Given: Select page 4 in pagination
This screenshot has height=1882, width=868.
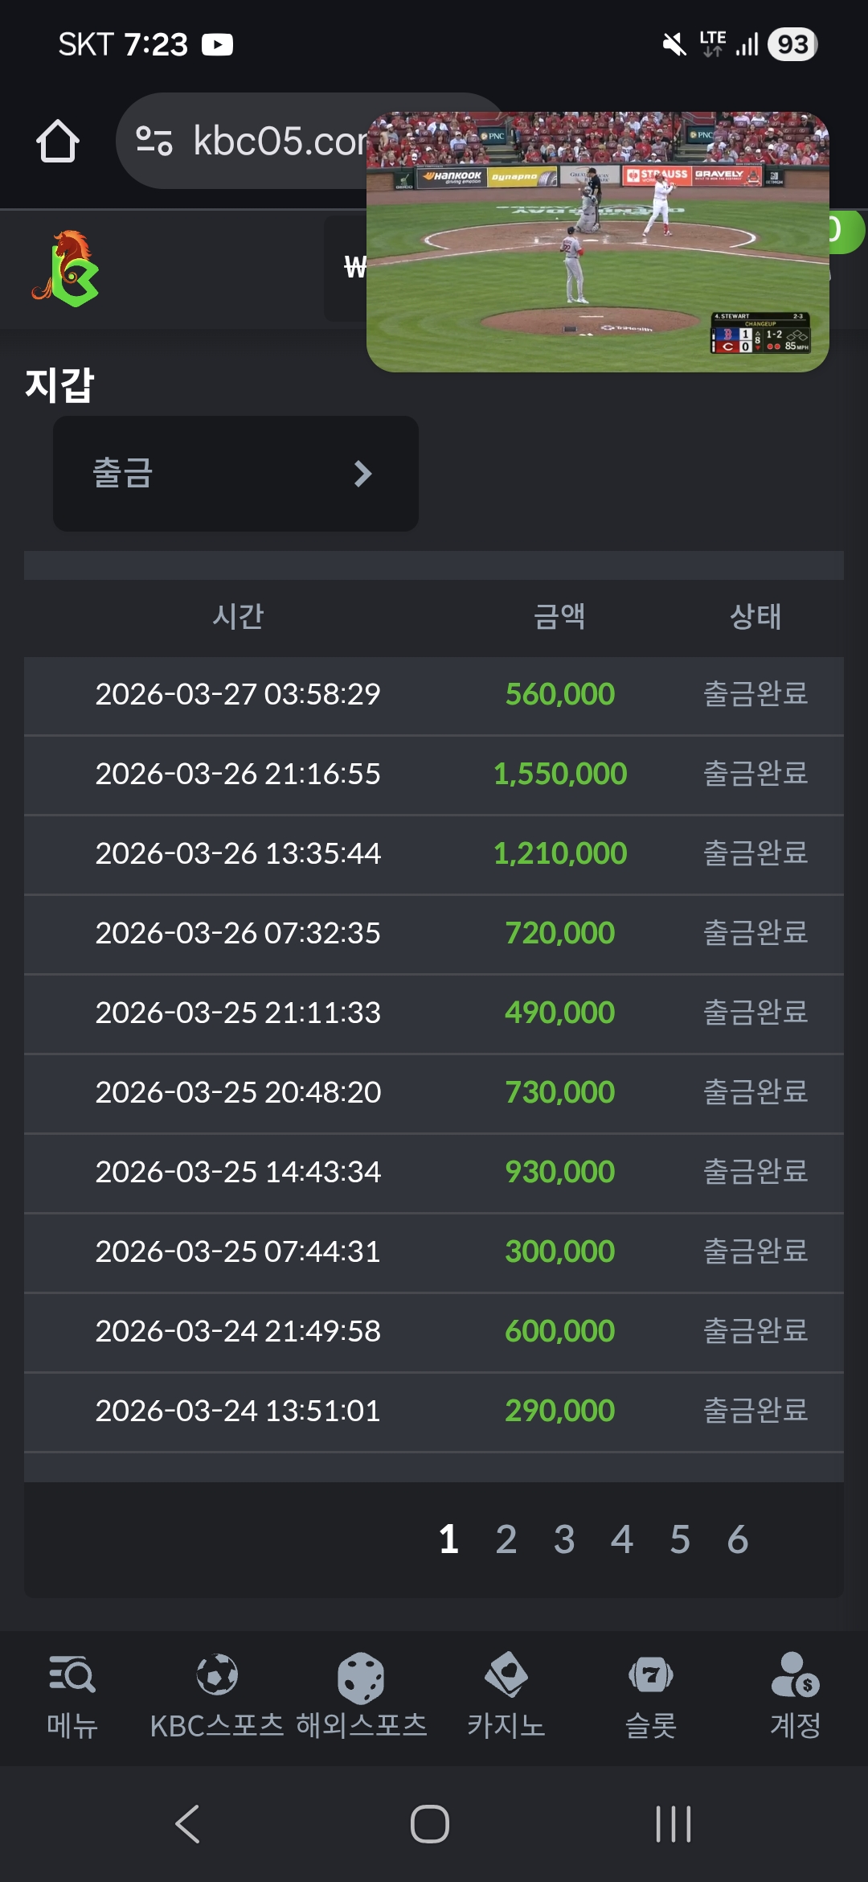Looking at the screenshot, I should [x=622, y=1539].
